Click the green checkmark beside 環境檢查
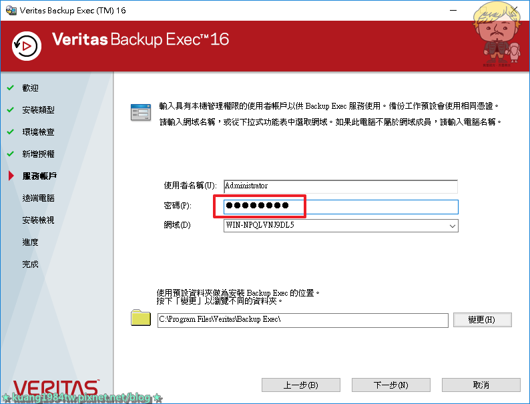The height and width of the screenshot is (404, 530). click(11, 132)
